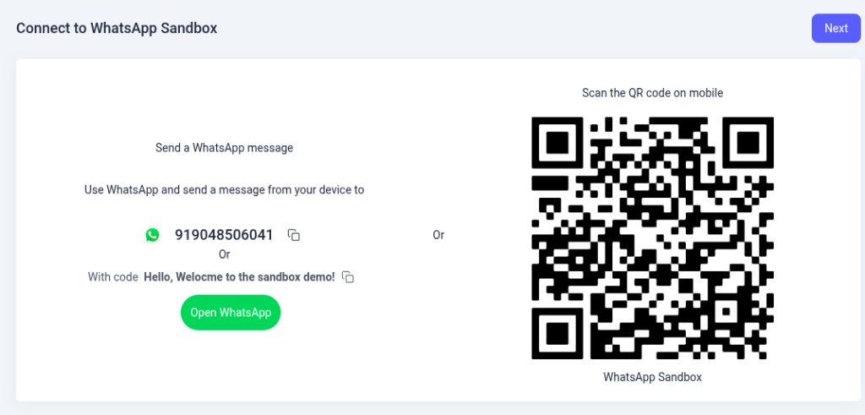
Task: Copy the phone number 919048506041
Action: [x=294, y=235]
